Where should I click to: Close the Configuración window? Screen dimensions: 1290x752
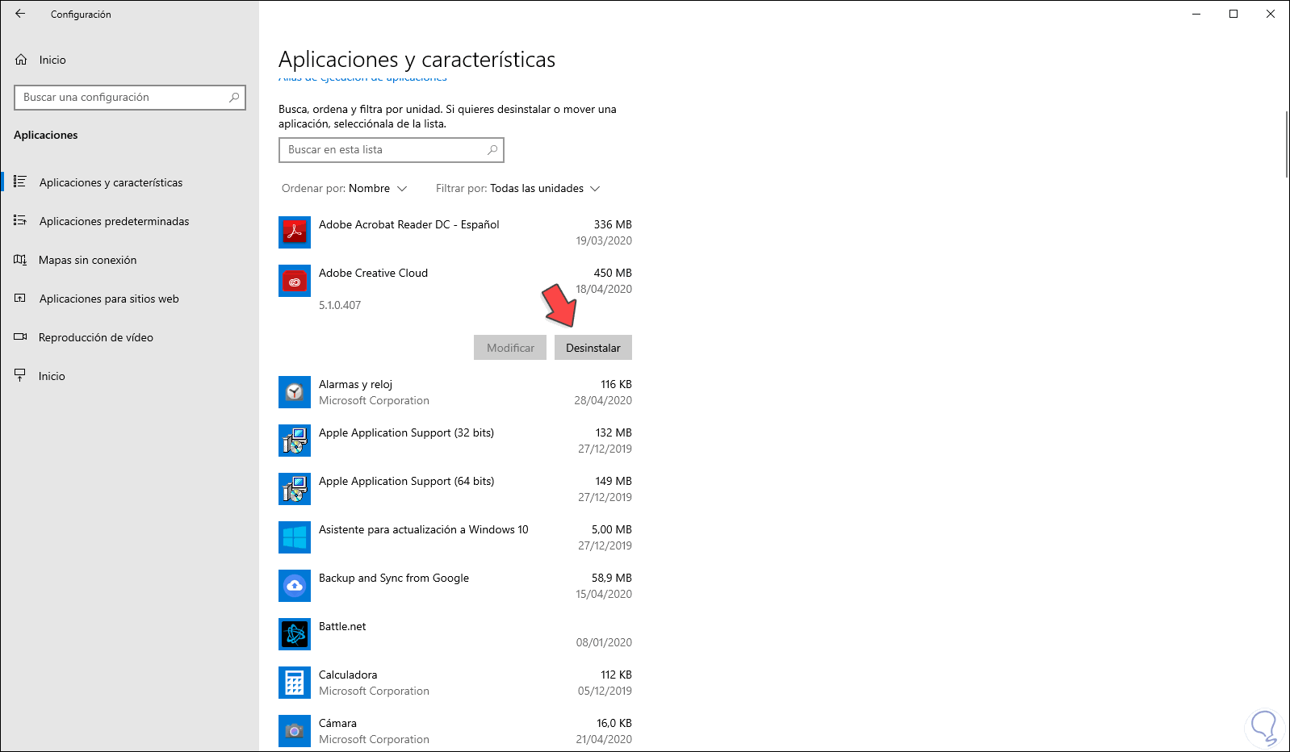(1271, 14)
